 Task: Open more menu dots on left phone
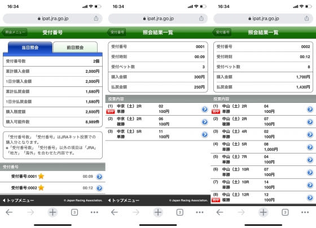pyautogui.click(x=94, y=212)
